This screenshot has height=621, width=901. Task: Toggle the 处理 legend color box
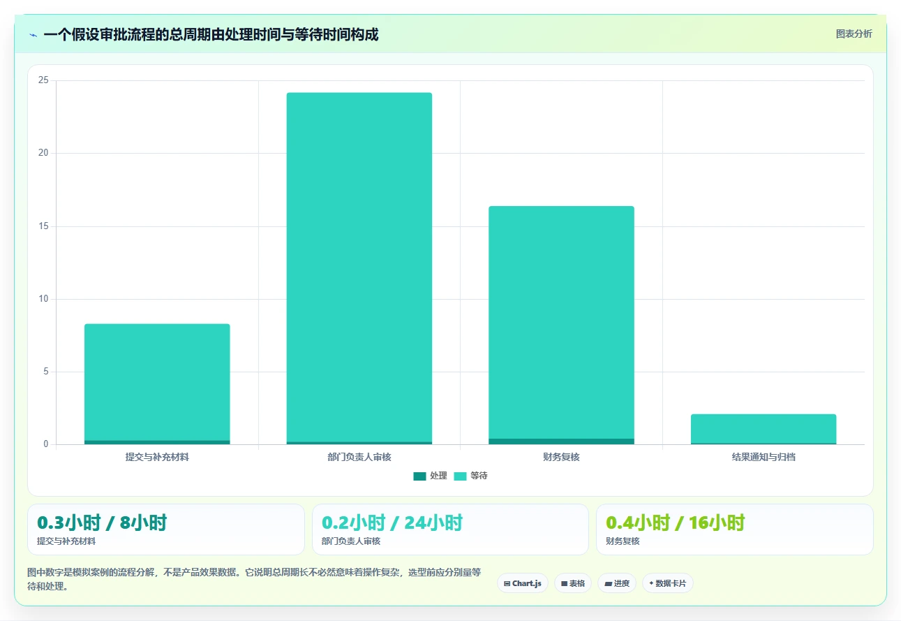(x=419, y=476)
